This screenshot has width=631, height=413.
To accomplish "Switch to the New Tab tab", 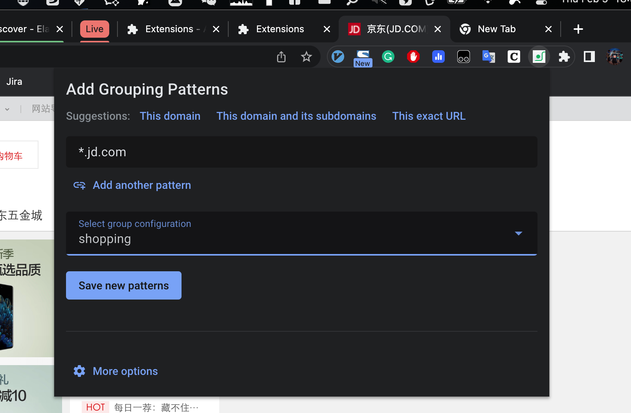I will pos(497,29).
